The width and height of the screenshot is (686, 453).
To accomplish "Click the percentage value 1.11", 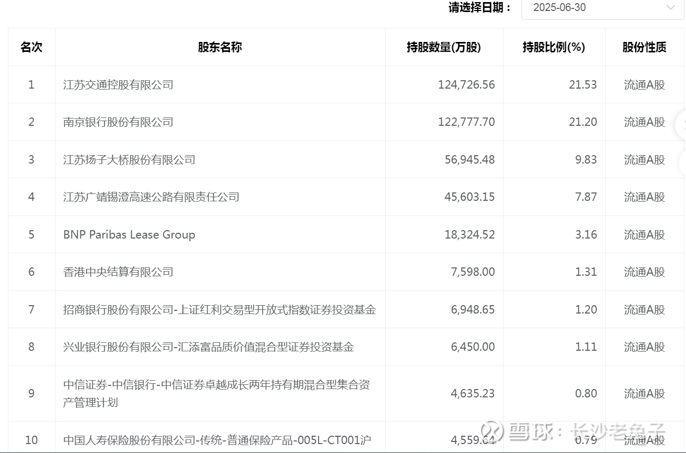I will click(x=586, y=347).
